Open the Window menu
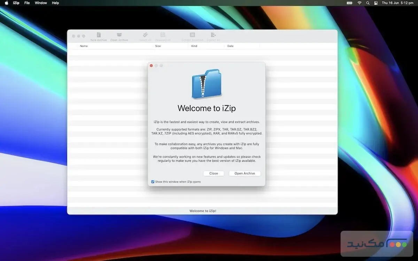 41,3
